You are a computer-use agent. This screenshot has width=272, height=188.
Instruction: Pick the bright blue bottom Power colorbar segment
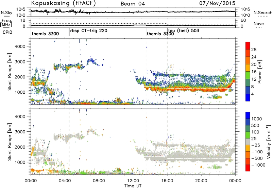coord(248,97)
